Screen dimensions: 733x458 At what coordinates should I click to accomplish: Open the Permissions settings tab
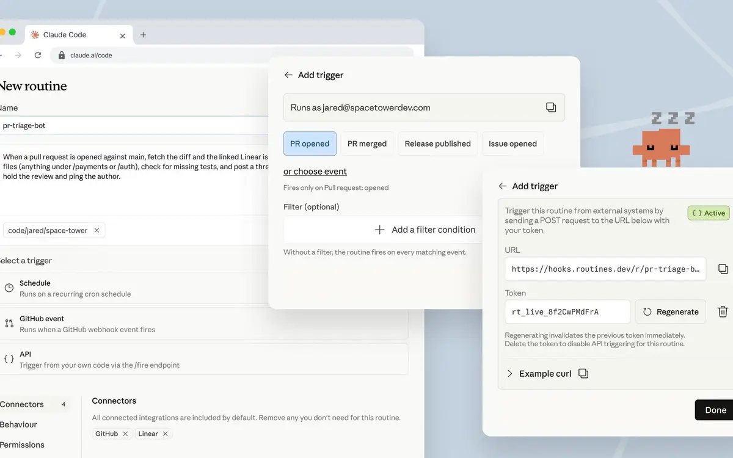[x=23, y=445]
